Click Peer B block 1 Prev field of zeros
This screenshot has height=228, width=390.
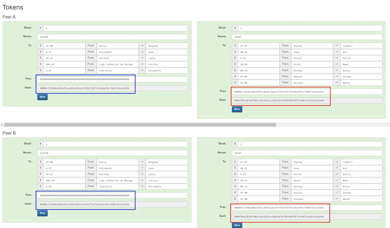pyautogui.click(x=113, y=195)
